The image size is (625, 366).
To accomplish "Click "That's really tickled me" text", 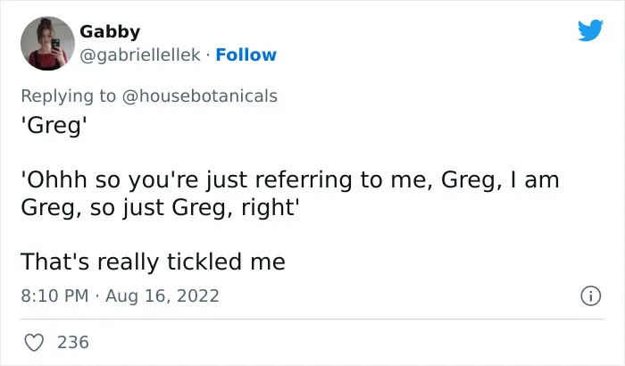I will point(153,262).
